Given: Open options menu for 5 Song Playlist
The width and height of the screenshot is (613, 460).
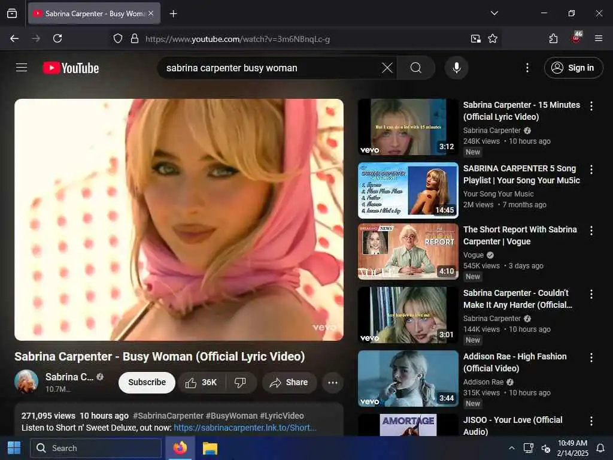Looking at the screenshot, I should (x=591, y=170).
